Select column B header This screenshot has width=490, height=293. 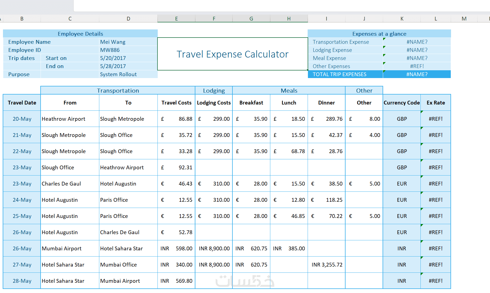[x=22, y=19]
